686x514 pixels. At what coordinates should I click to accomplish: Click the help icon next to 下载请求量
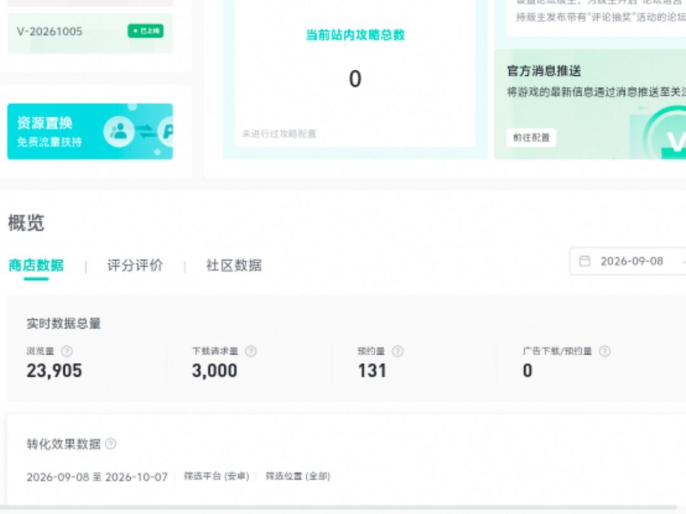[x=251, y=351]
